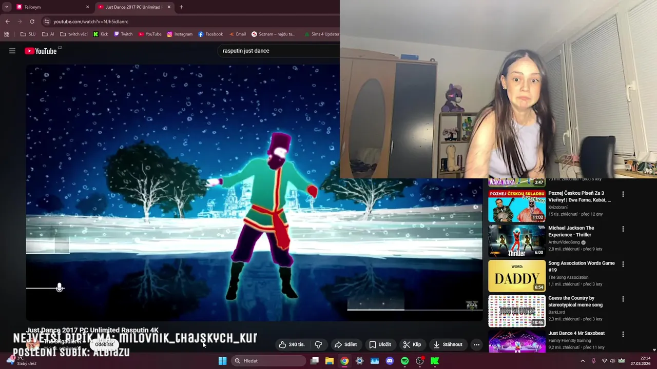Subscribe with the Odebírat button
657x369 pixels.
[x=104, y=344]
